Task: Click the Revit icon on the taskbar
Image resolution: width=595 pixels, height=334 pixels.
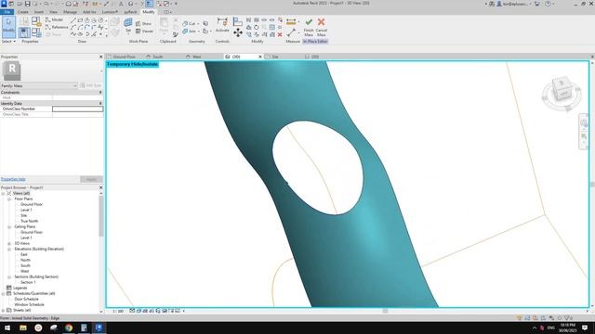Action: (99, 328)
